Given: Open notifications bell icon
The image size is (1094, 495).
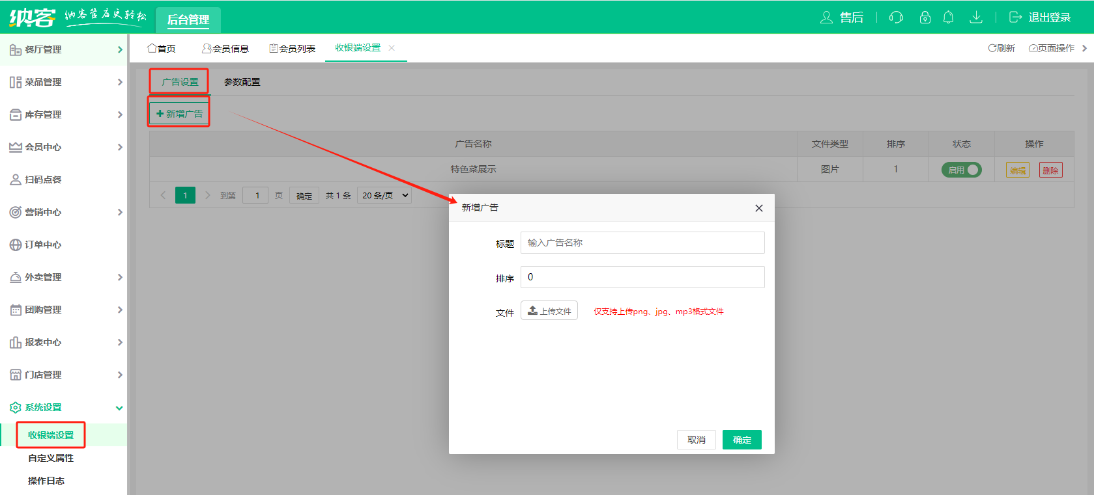Looking at the screenshot, I should (x=949, y=17).
